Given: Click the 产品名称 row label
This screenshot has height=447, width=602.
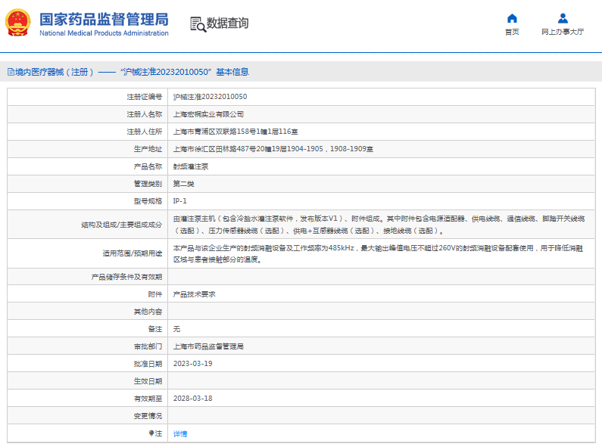Looking at the screenshot, I should click(148, 166).
